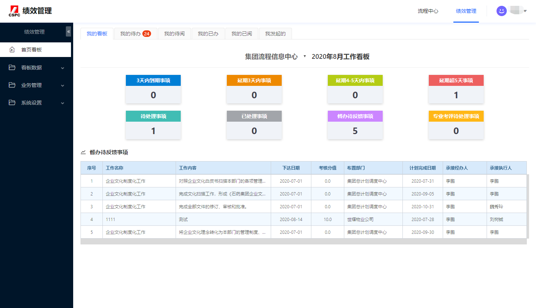
Task: Click the 10.0 score cell
Action: click(x=327, y=220)
